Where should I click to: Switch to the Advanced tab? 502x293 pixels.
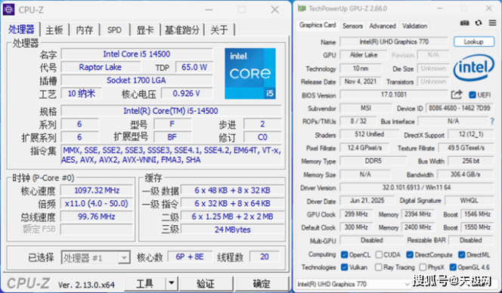point(383,26)
